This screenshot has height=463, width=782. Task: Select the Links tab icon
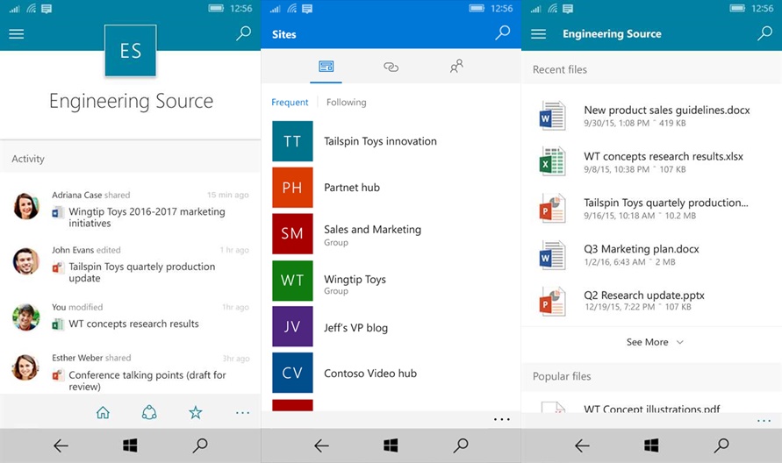(391, 67)
